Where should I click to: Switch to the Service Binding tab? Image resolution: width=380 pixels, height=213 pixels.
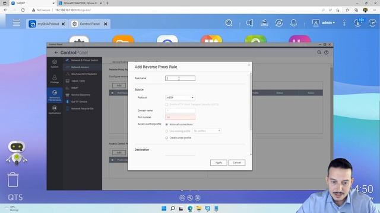[119, 62]
